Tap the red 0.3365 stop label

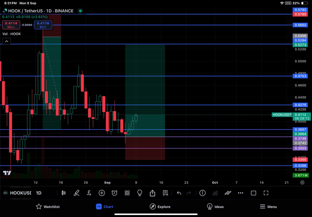pyautogui.click(x=300, y=159)
